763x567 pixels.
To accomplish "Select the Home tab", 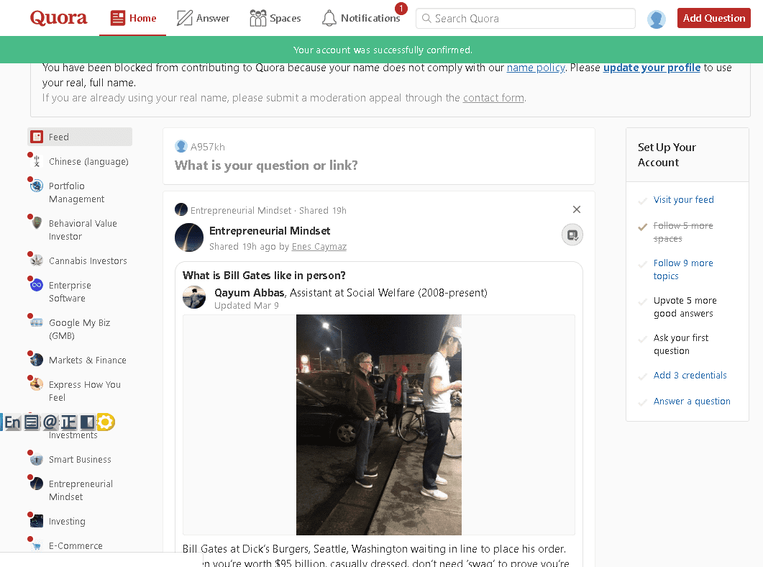I will (134, 18).
